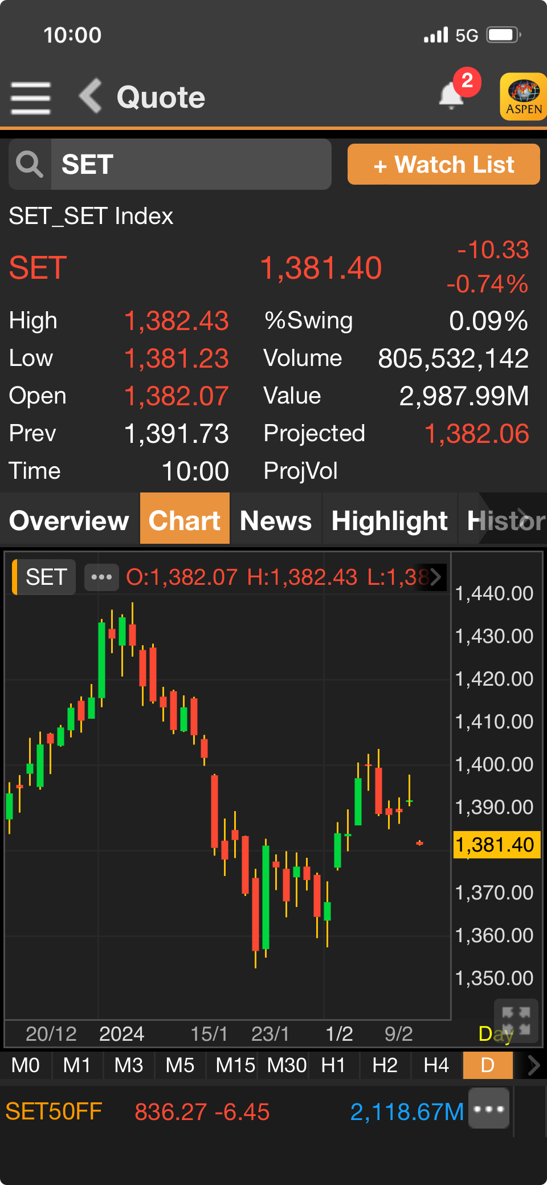The image size is (547, 1185).
Task: Tap the Volume value 805,532,142
Action: [x=454, y=359]
